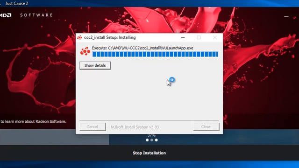Click the Show details button
This screenshot has width=299, height=168.
[95, 65]
